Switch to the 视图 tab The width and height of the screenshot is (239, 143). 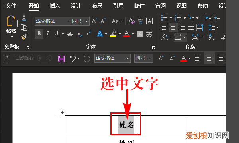point(182,6)
